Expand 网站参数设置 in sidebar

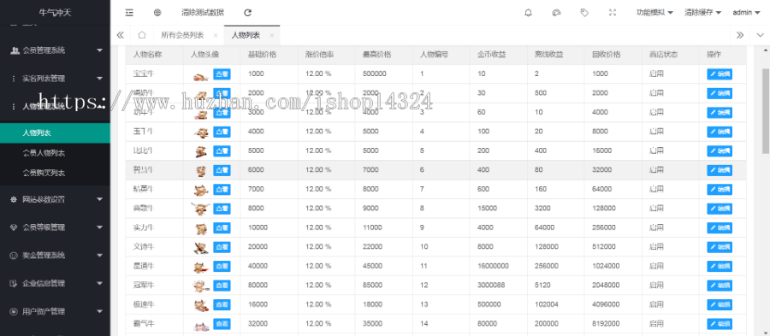click(x=55, y=199)
